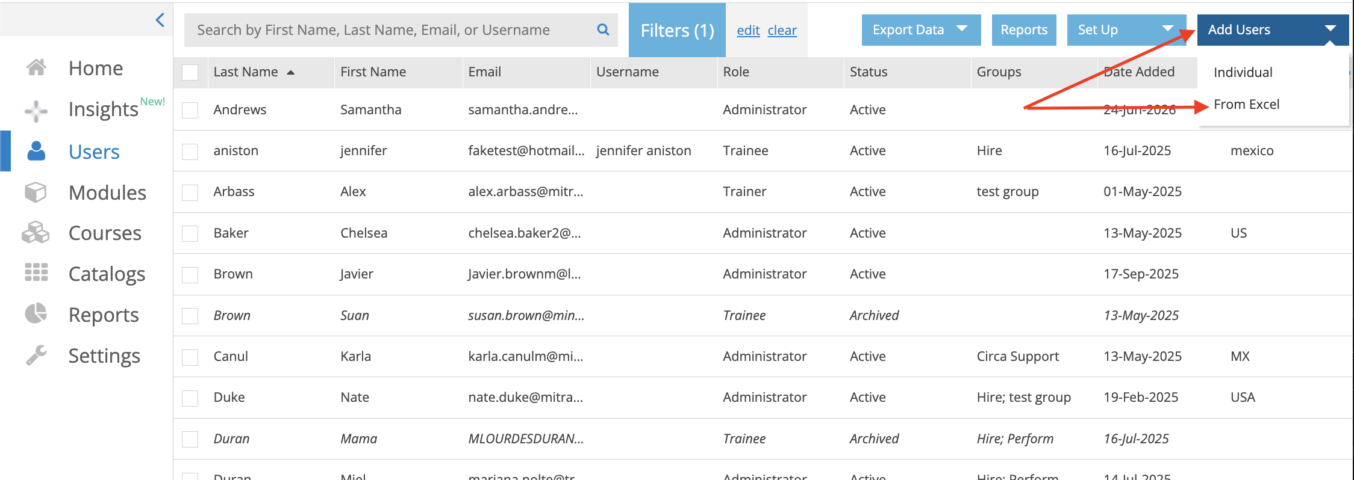This screenshot has width=1354, height=480.
Task: Click the magnifier search icon
Action: [603, 29]
